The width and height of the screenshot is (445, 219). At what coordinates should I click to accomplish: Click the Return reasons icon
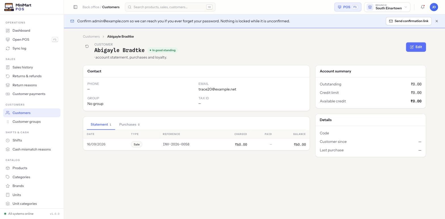coord(8,85)
